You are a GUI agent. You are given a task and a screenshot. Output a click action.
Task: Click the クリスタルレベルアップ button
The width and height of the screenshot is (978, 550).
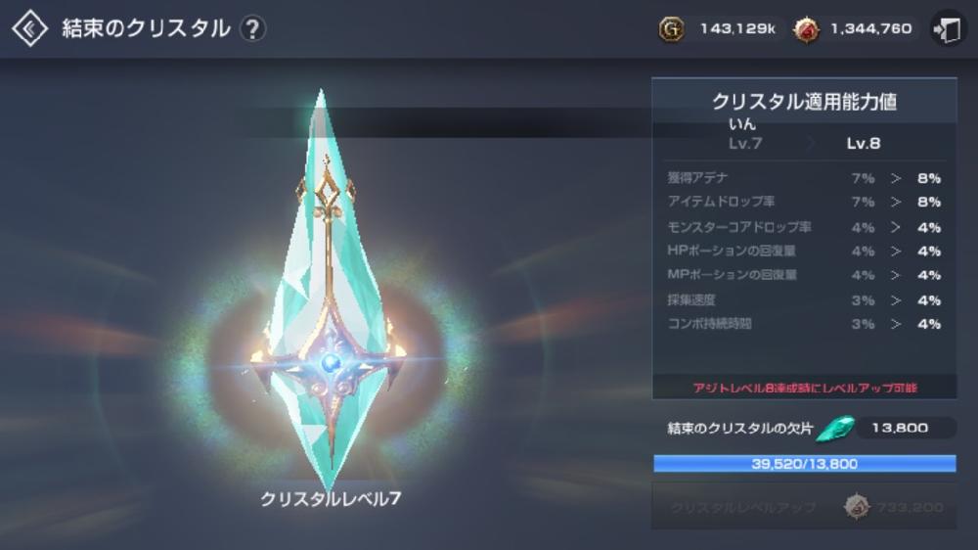pos(804,507)
